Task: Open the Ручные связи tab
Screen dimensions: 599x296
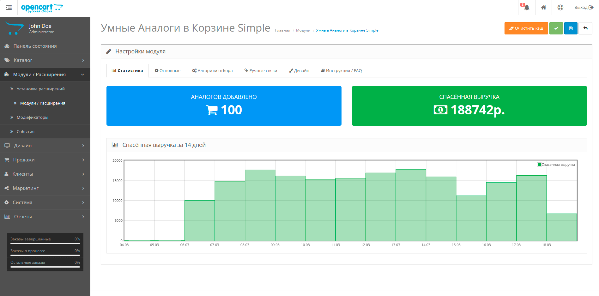Action: [261, 71]
